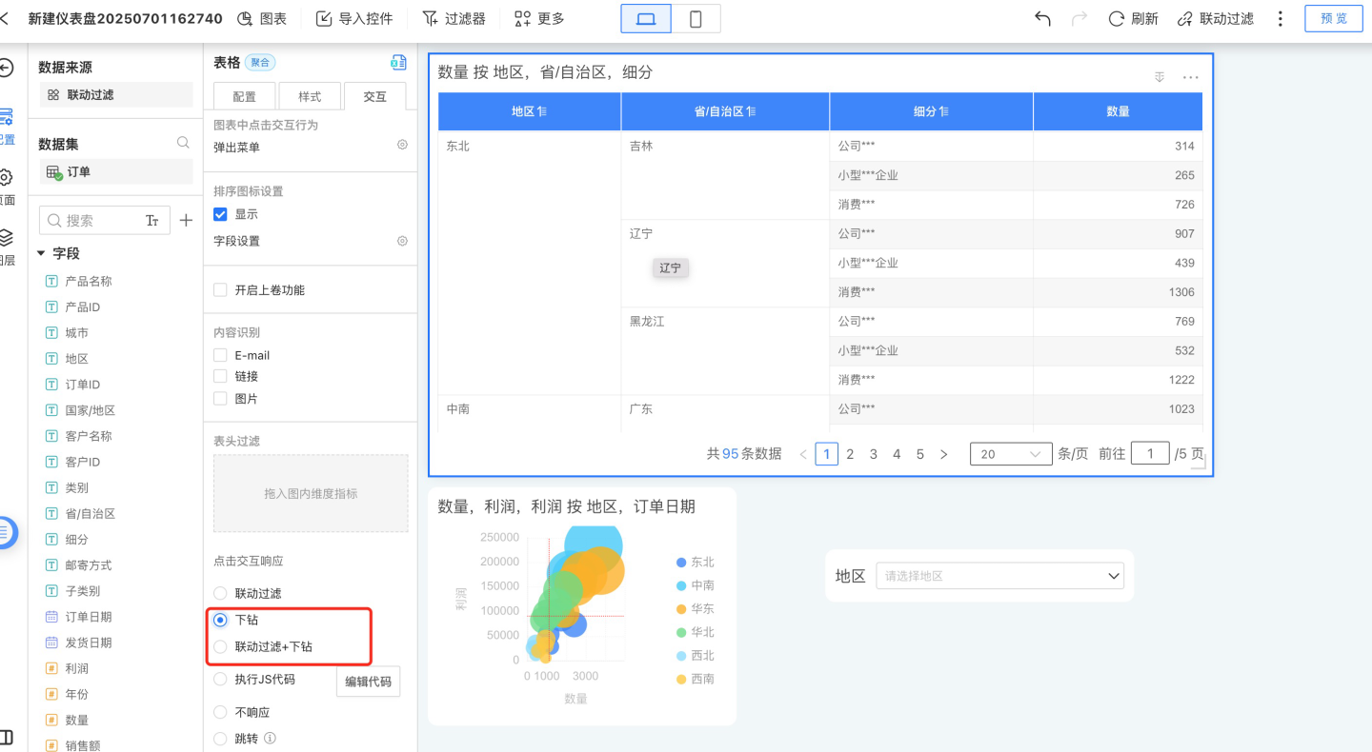Screen dimensions: 1372x752
Task: Click the 东北 legend color dot
Action: 680,563
